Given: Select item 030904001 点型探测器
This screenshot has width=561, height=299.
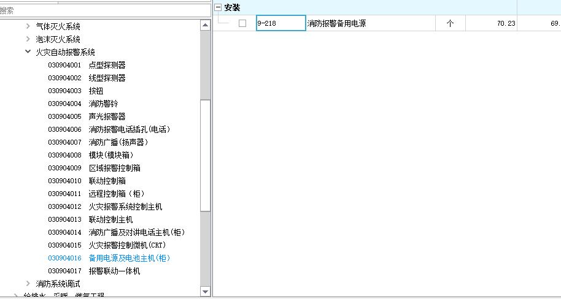Looking at the screenshot, I should click(87, 65).
